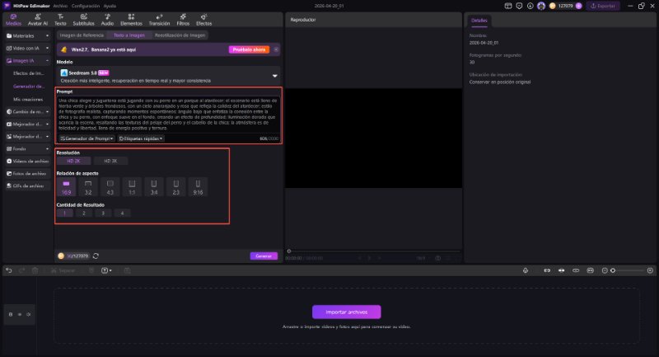Open the Medios tab in the top toolbar
659x357 pixels.
pyautogui.click(x=13, y=20)
